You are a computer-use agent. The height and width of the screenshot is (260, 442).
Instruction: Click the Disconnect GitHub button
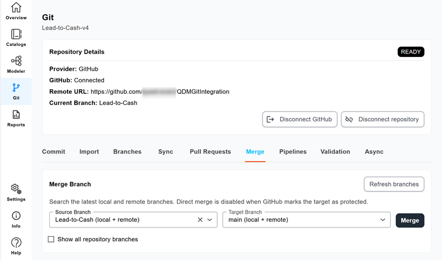click(x=299, y=119)
